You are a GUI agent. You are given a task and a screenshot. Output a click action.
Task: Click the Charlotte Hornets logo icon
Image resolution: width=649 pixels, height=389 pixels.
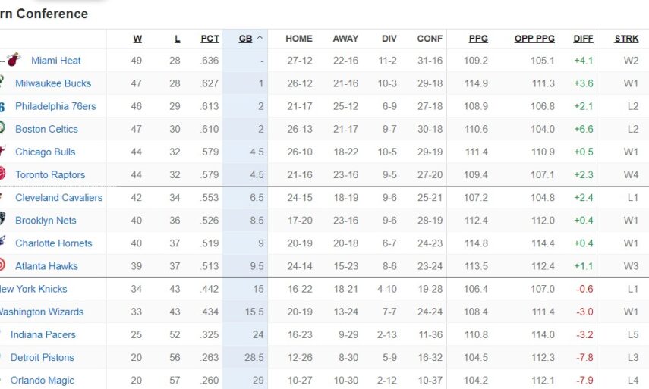click(2, 243)
